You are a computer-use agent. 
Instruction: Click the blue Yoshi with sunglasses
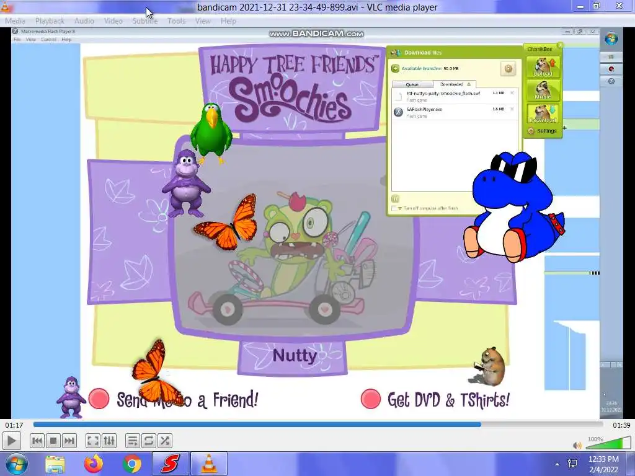[x=513, y=207]
